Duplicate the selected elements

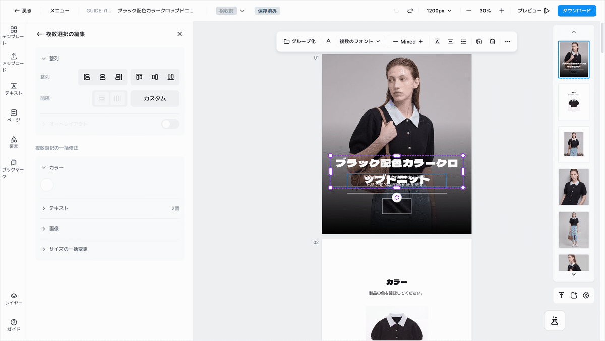pyautogui.click(x=479, y=41)
